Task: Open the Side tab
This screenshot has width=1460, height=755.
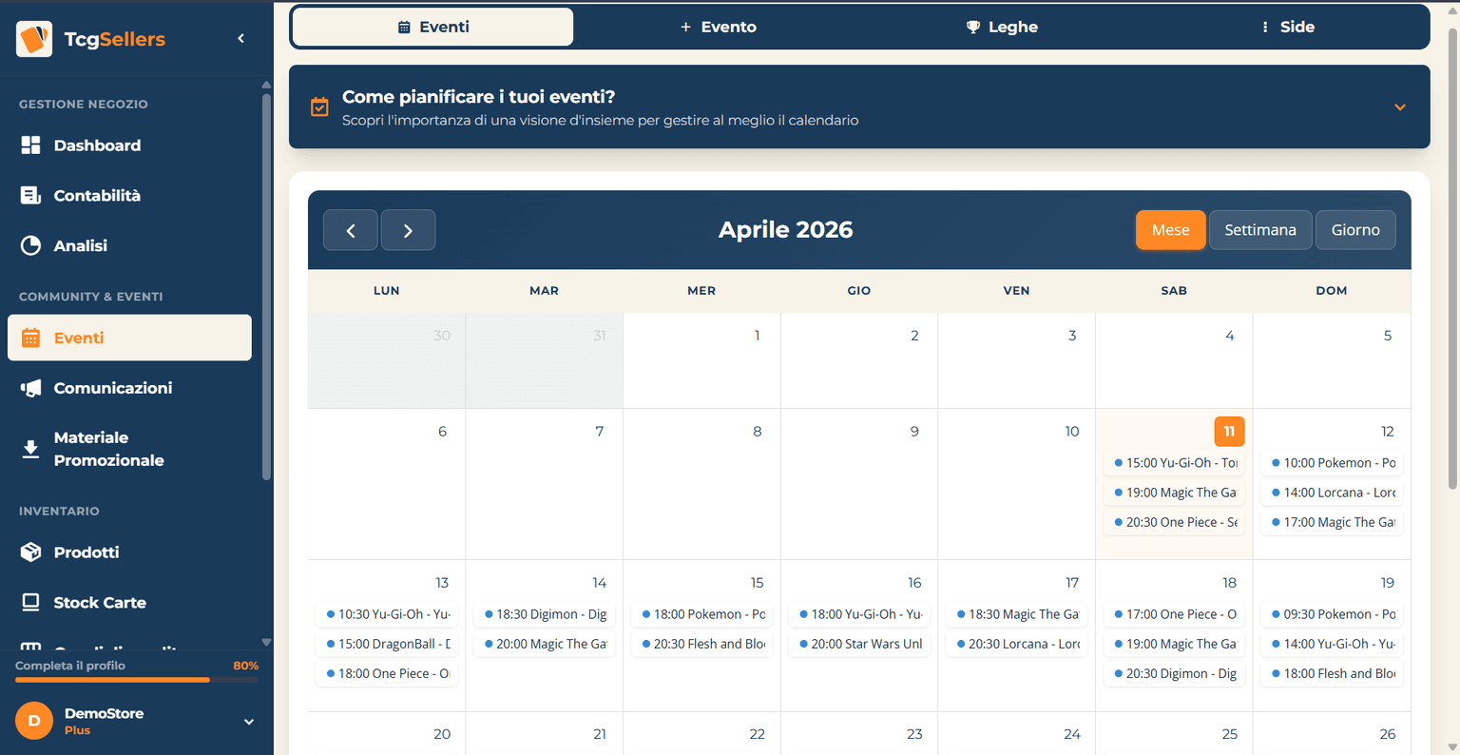Action: [x=1287, y=27]
